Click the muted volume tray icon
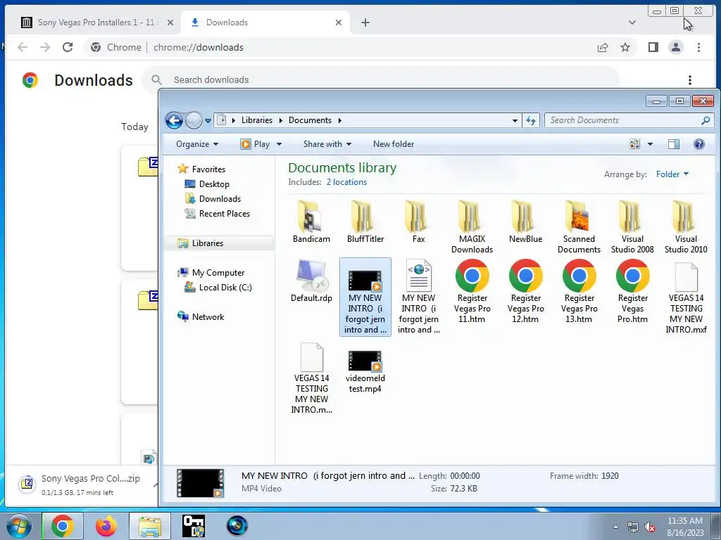This screenshot has width=721, height=540. click(650, 527)
